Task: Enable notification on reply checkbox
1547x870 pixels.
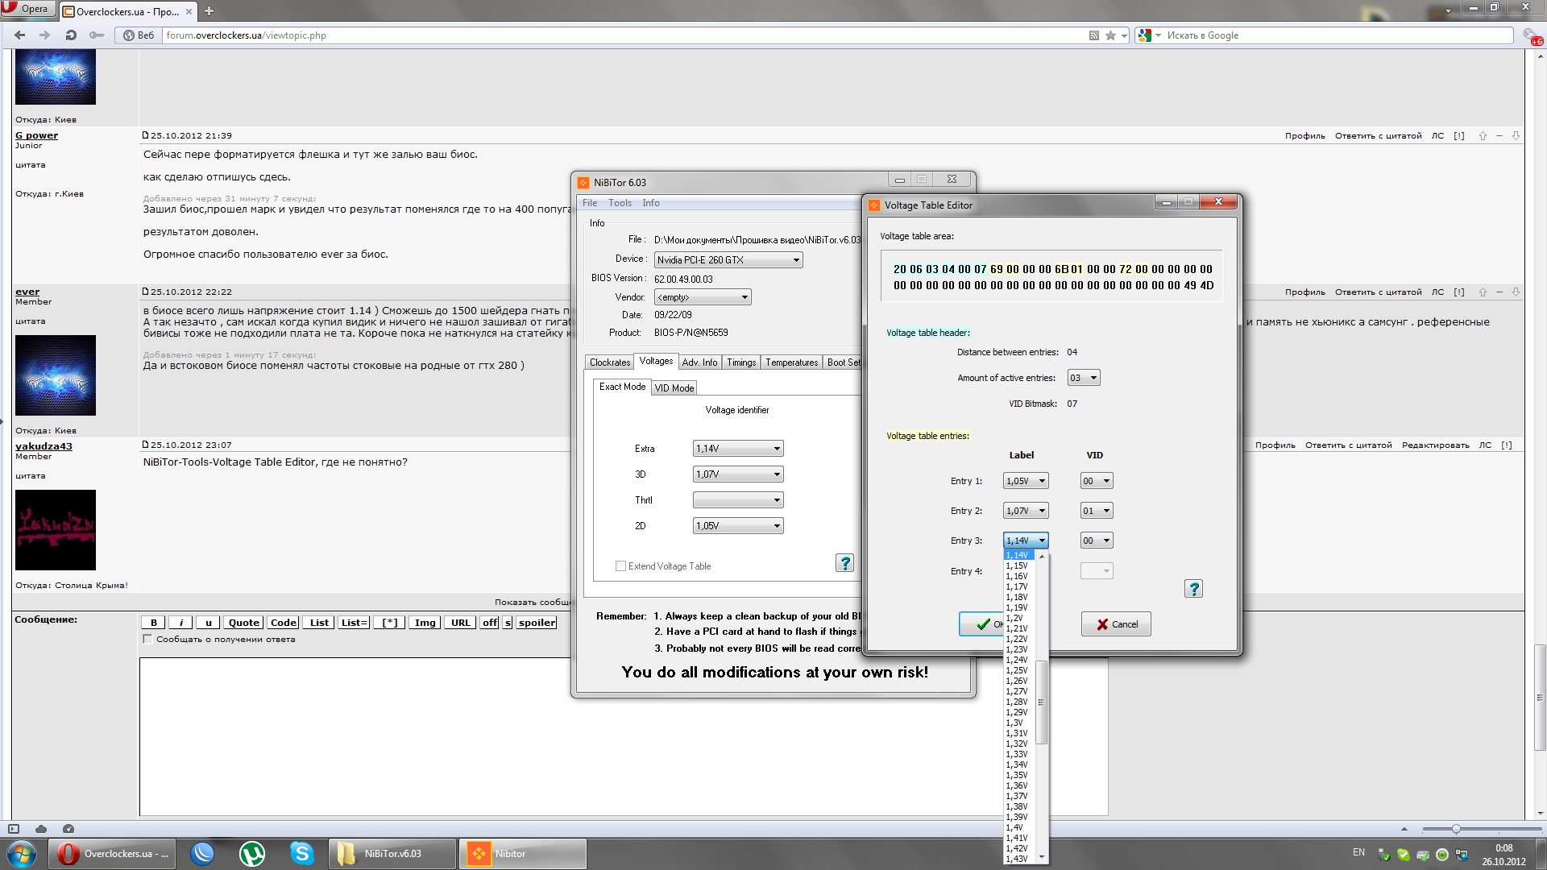Action: (147, 640)
